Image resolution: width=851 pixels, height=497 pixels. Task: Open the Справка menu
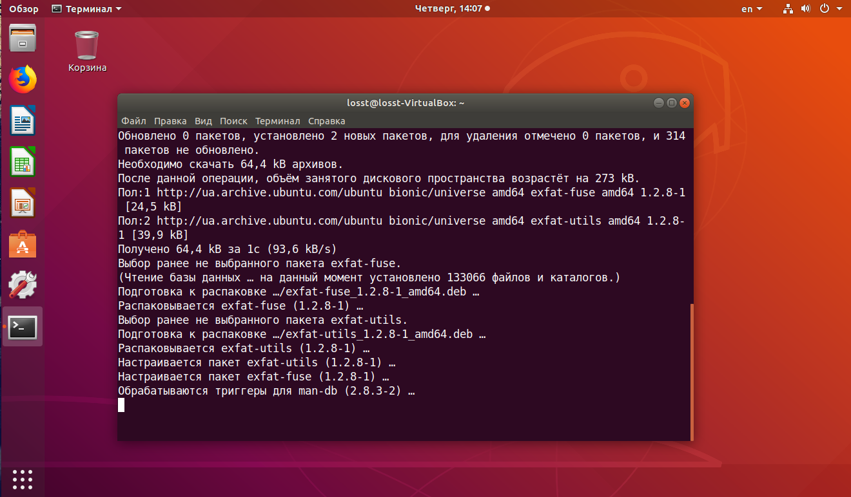(x=326, y=121)
